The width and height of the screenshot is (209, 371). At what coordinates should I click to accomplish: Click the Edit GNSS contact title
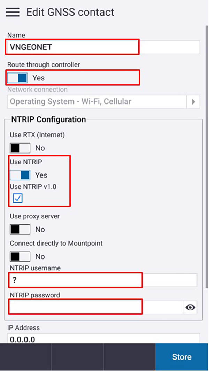tap(70, 12)
